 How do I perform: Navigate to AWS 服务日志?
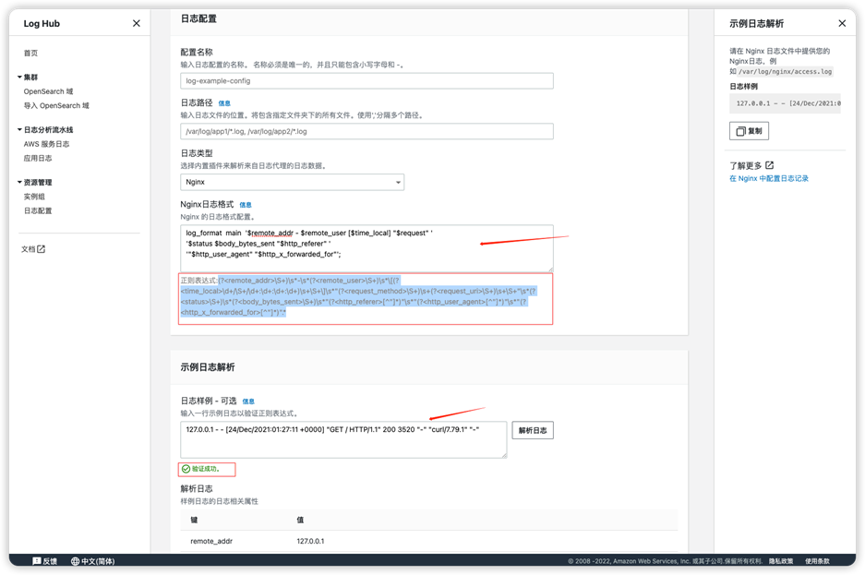tap(46, 144)
